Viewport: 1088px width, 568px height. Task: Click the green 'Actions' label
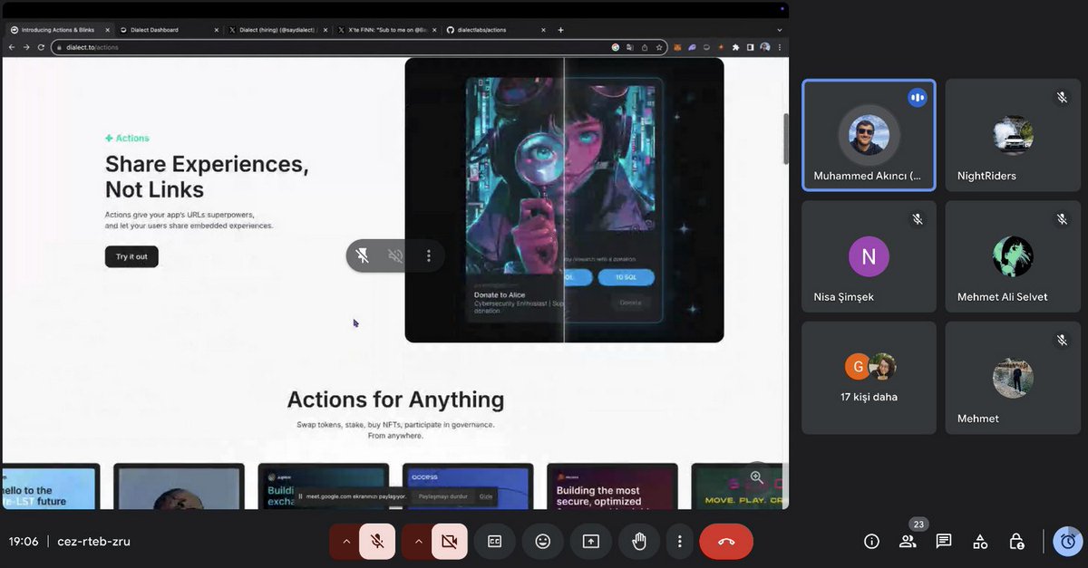pos(127,139)
